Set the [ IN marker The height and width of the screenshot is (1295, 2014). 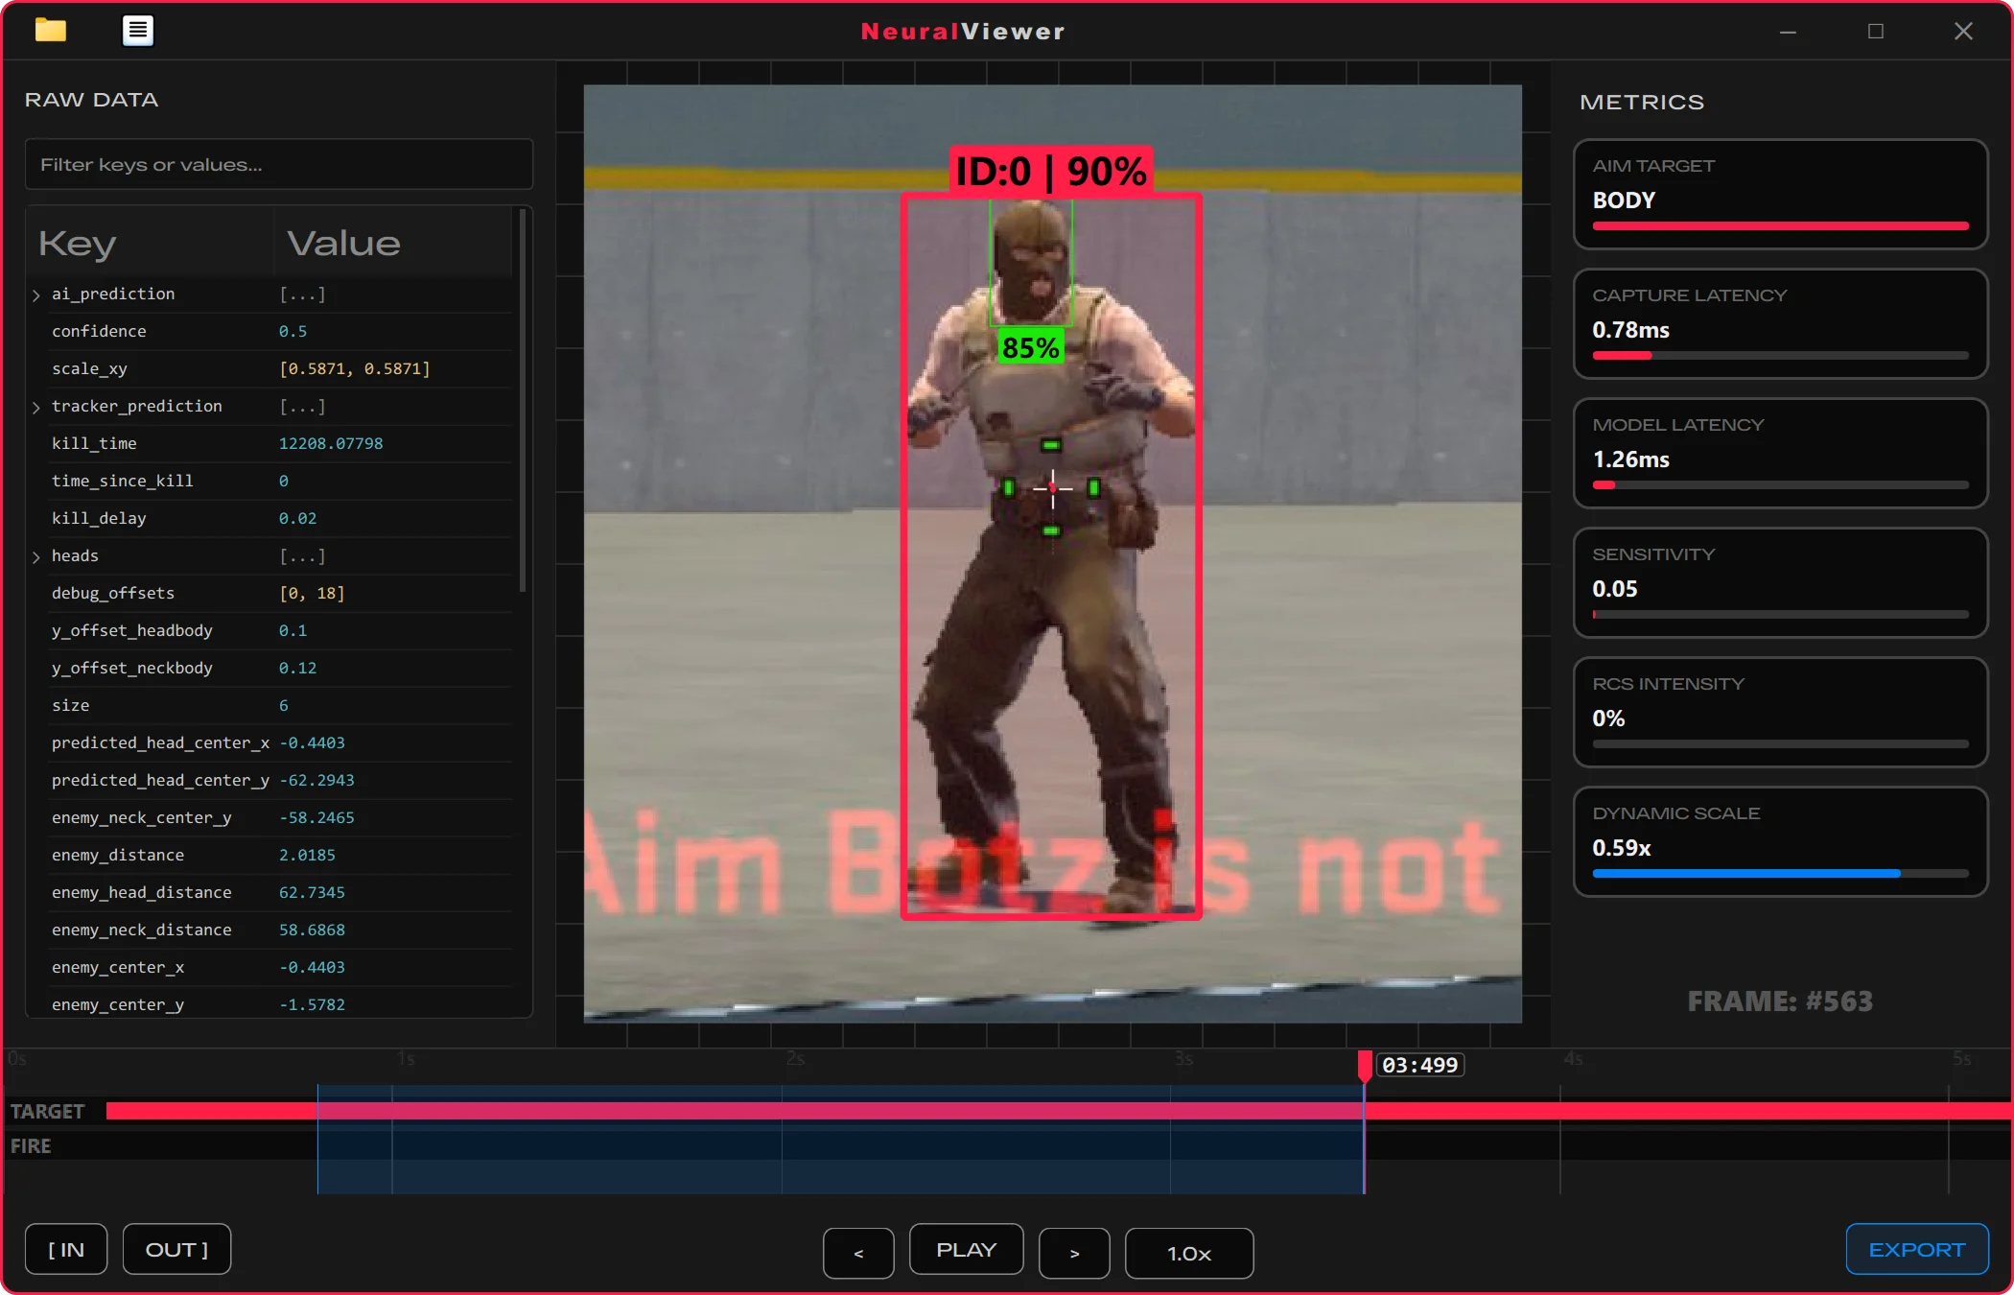coord(66,1249)
